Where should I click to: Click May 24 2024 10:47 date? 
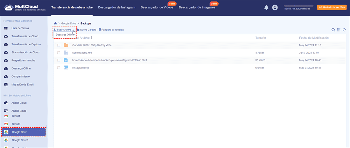[310, 68]
